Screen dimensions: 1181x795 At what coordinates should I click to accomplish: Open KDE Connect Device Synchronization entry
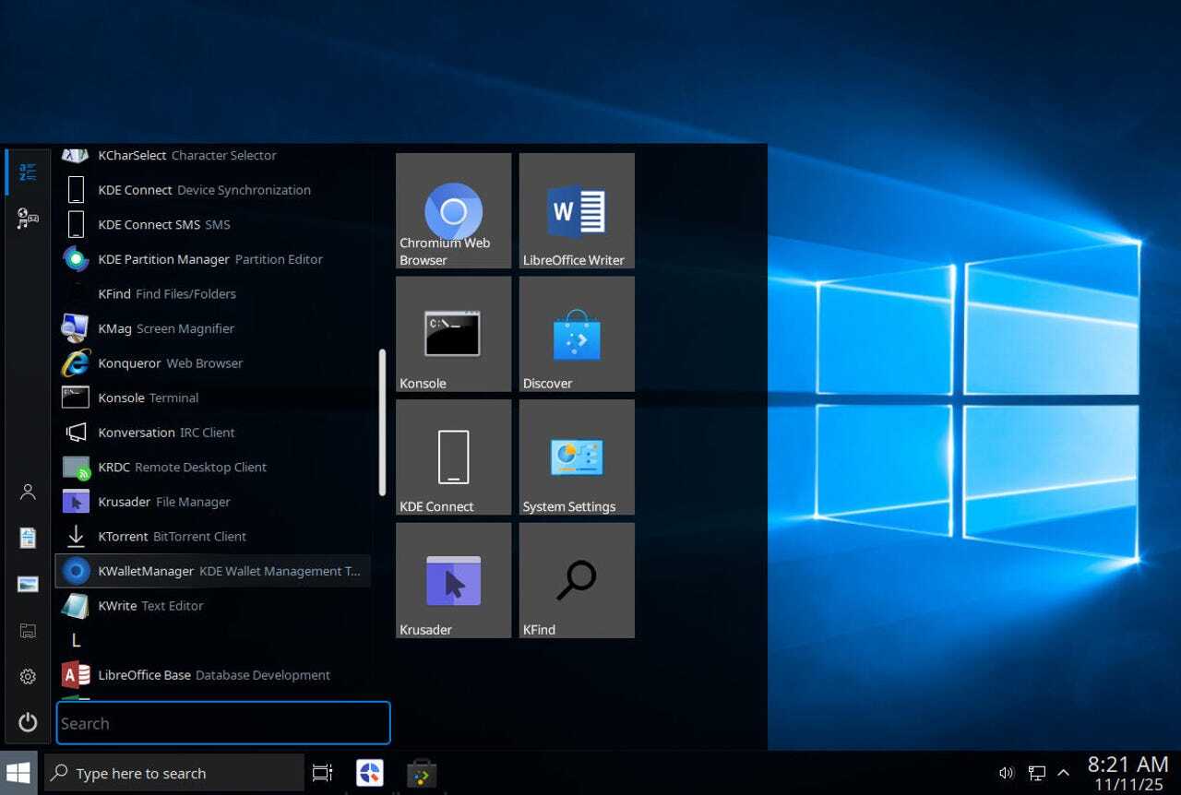point(213,190)
